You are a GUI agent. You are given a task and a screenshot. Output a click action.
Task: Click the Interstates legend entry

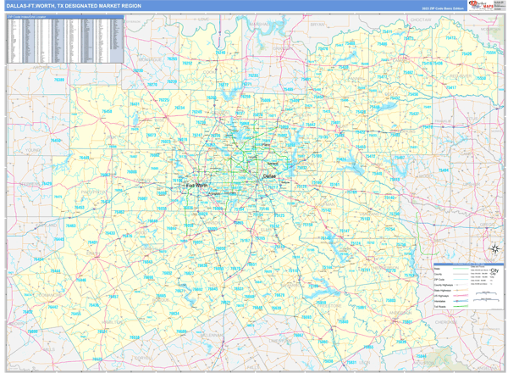(452, 301)
